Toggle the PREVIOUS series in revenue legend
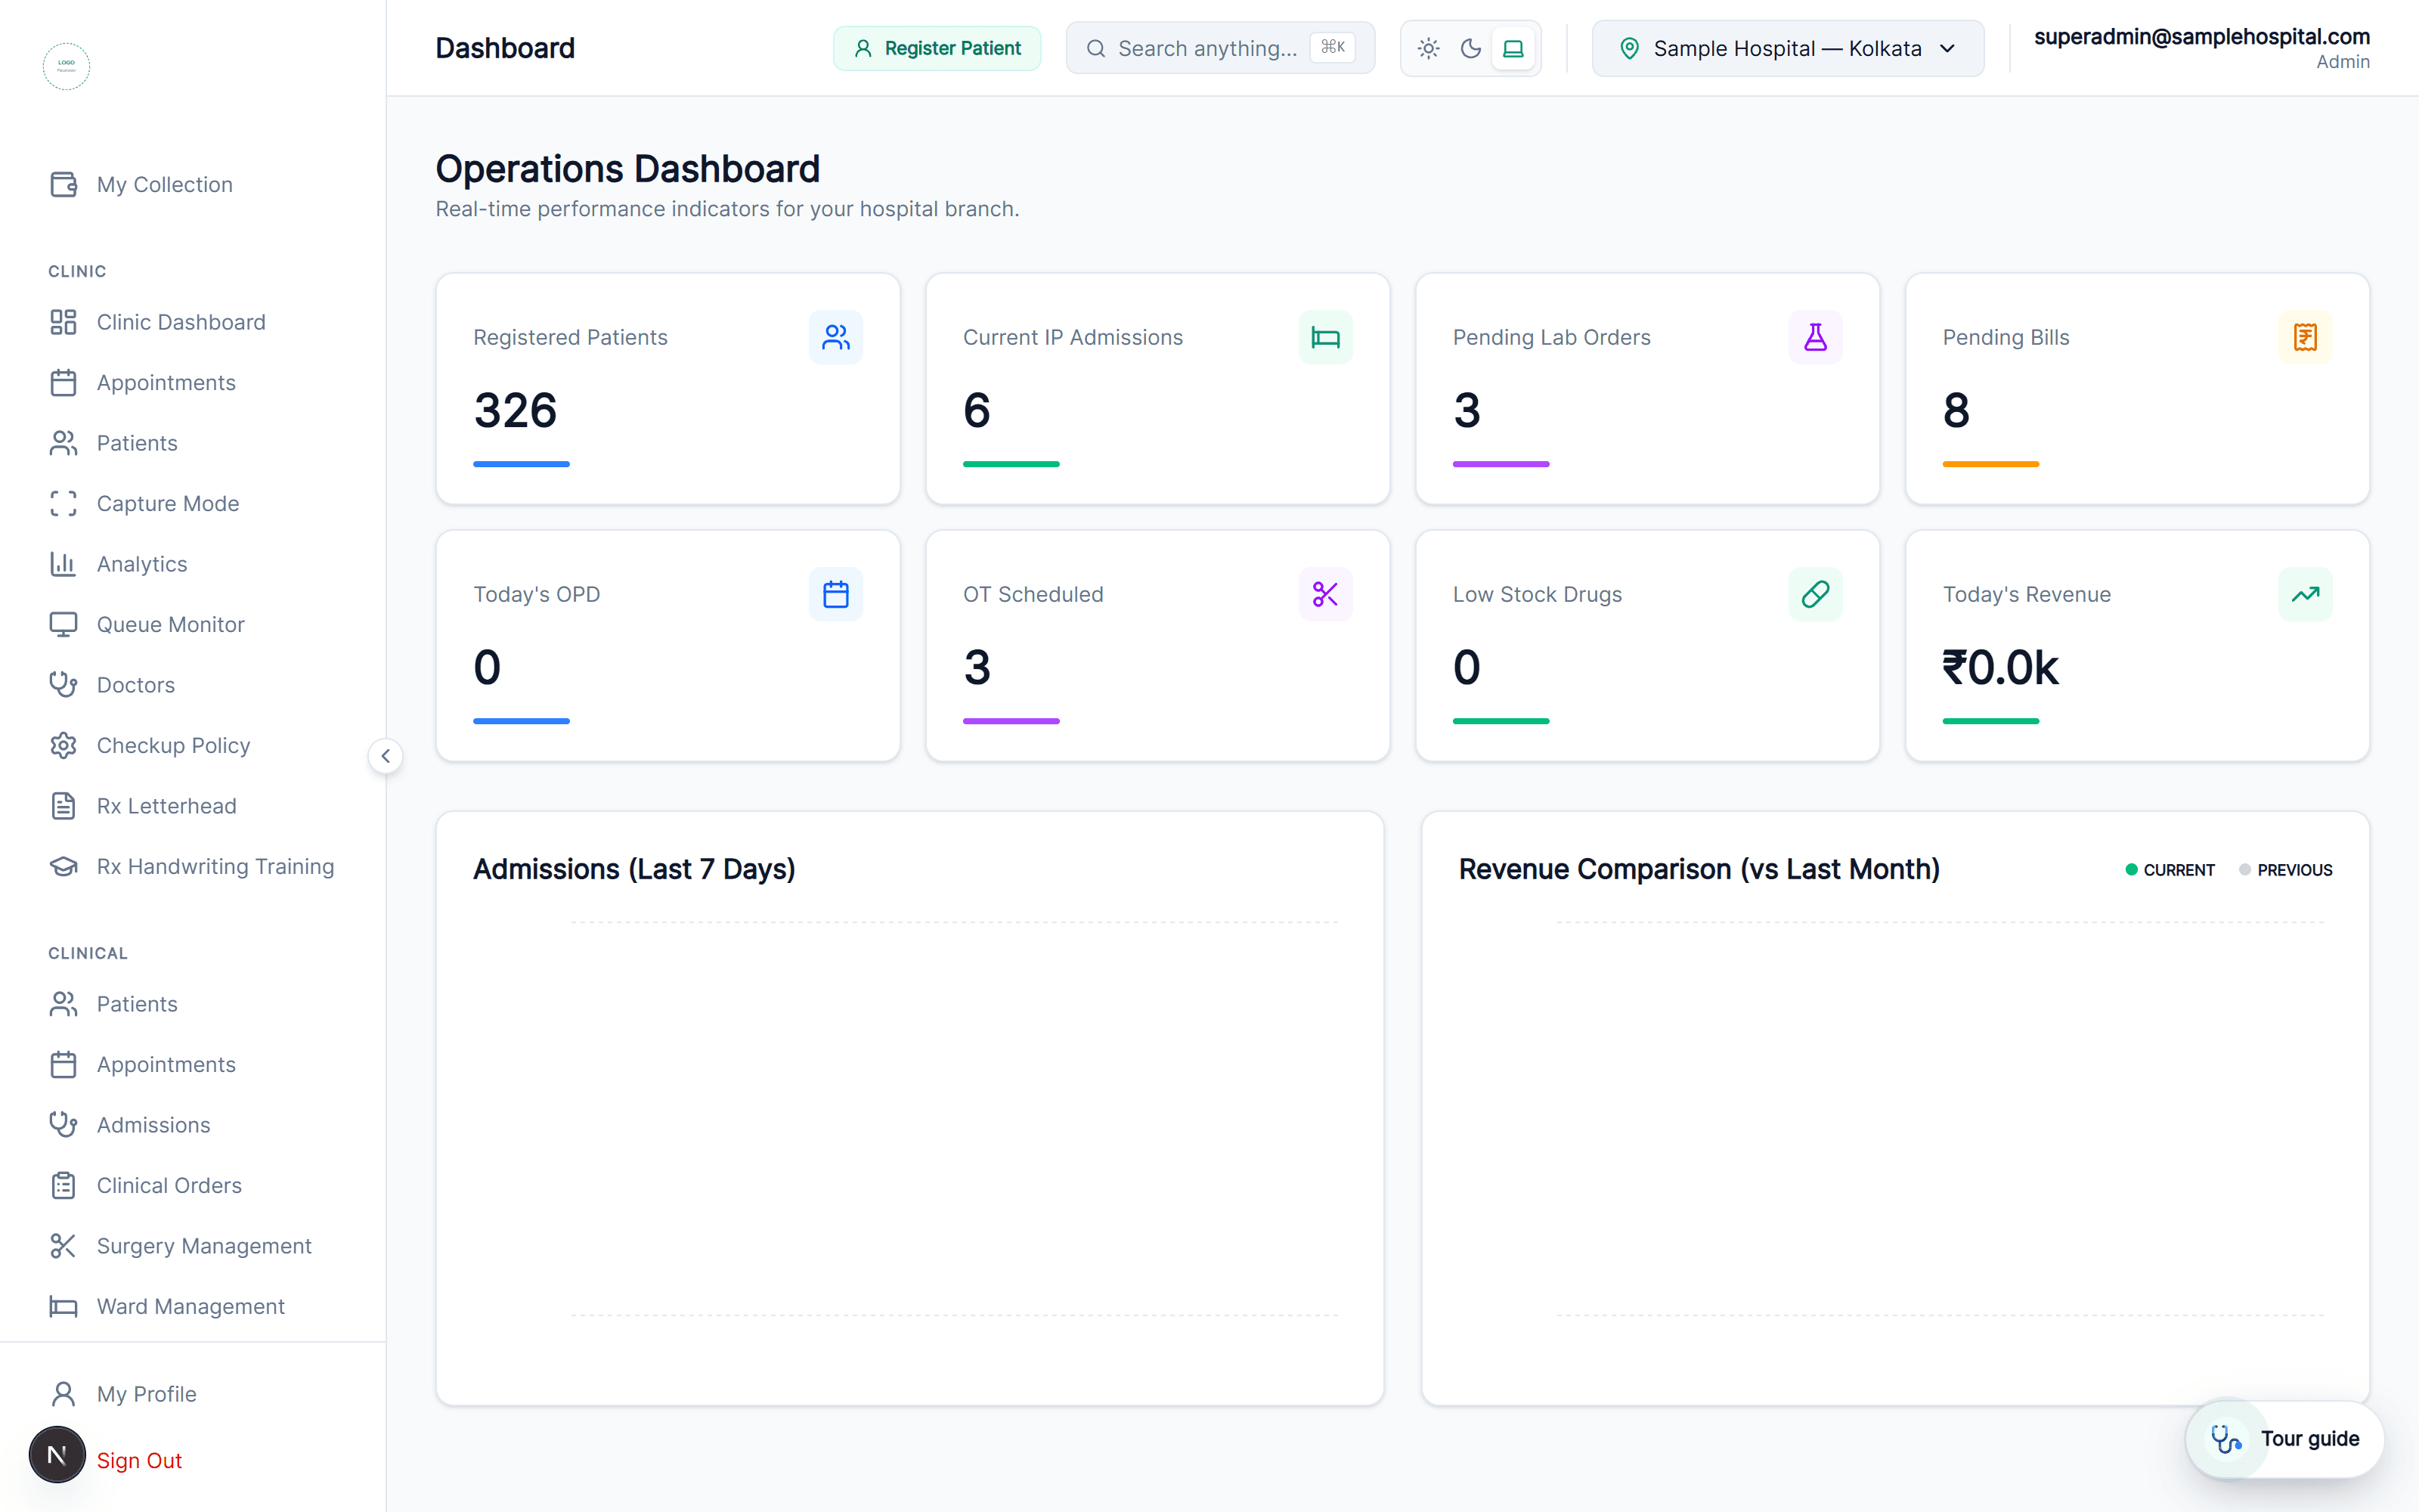Viewport: 2419px width, 1512px height. [x=2286, y=870]
